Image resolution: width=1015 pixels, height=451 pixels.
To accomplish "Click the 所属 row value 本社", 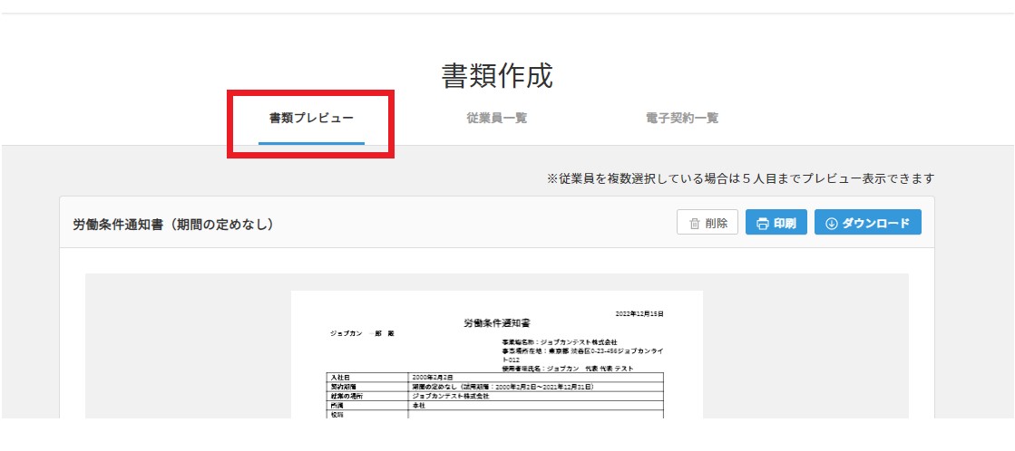I will pos(418,406).
